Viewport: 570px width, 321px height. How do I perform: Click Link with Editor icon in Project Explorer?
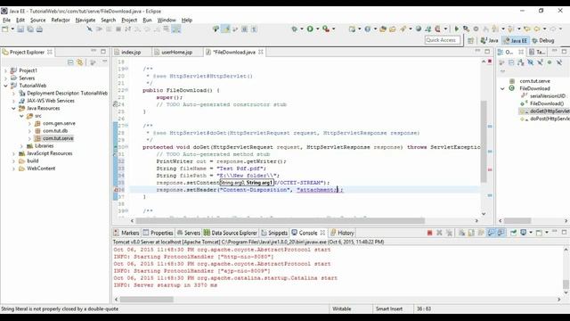tap(79, 62)
